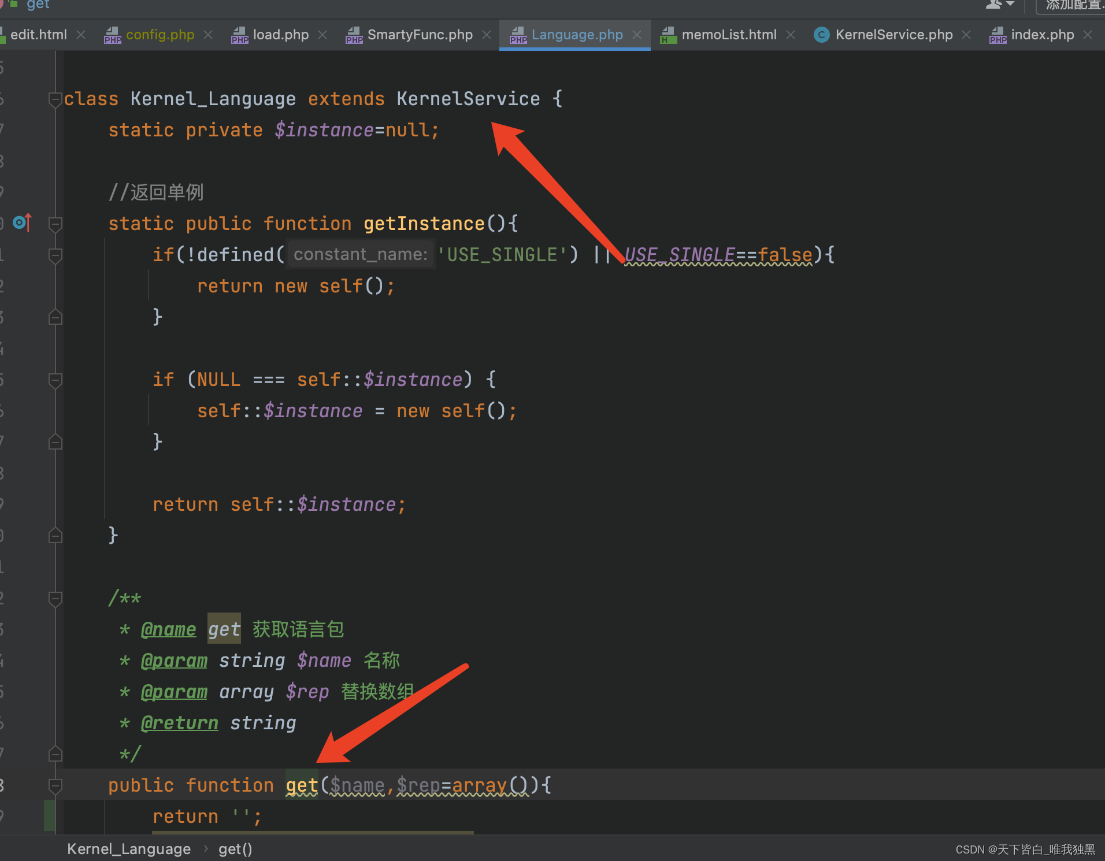Screen dimensions: 1105x861
Task: Close the SmartyFunc.php tab
Action: (487, 35)
